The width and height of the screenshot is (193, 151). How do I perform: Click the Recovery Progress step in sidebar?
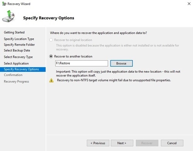point(17,81)
